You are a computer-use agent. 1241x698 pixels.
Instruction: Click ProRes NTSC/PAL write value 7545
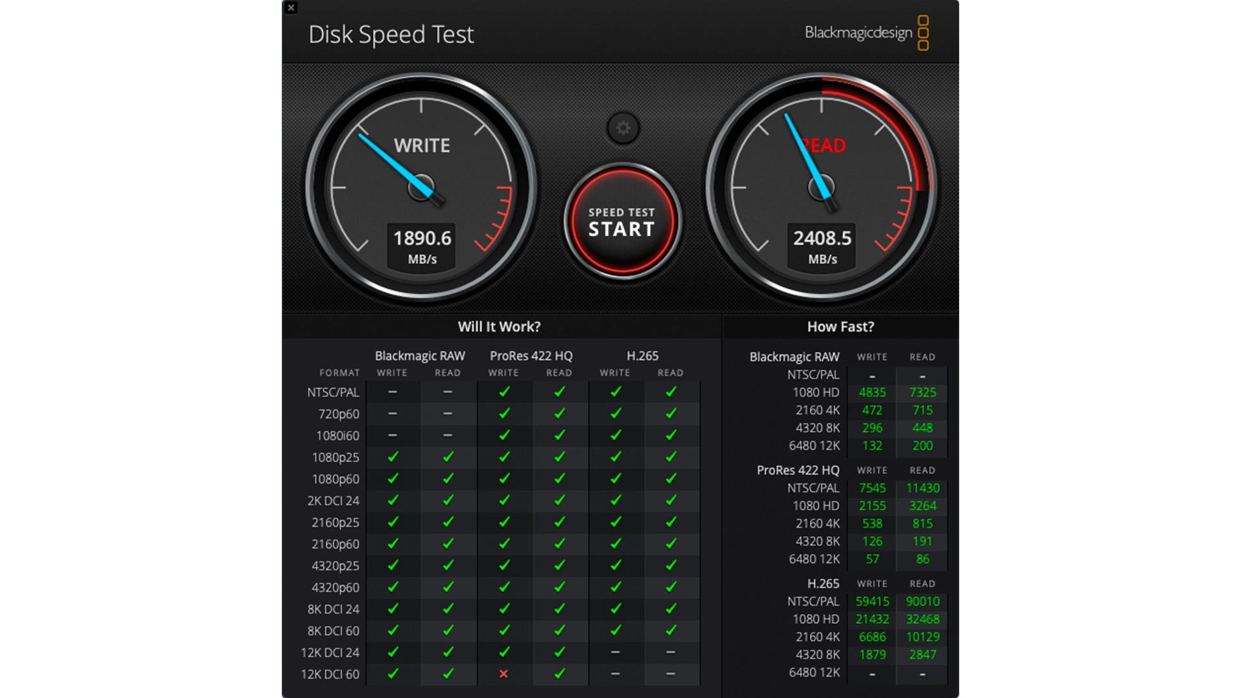872,488
